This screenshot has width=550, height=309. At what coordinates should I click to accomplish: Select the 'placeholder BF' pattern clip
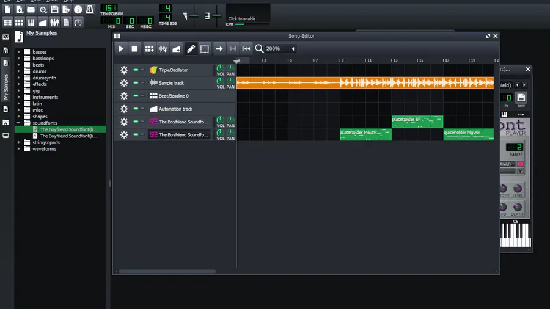pyautogui.click(x=417, y=122)
